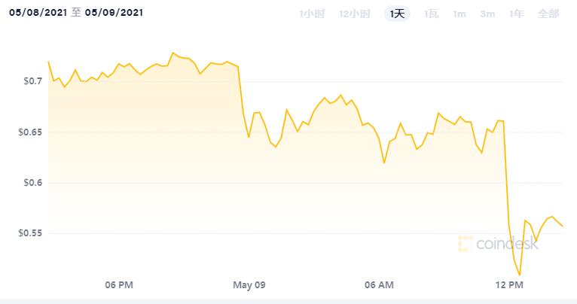Click the active 1天 range tab

pyautogui.click(x=397, y=14)
